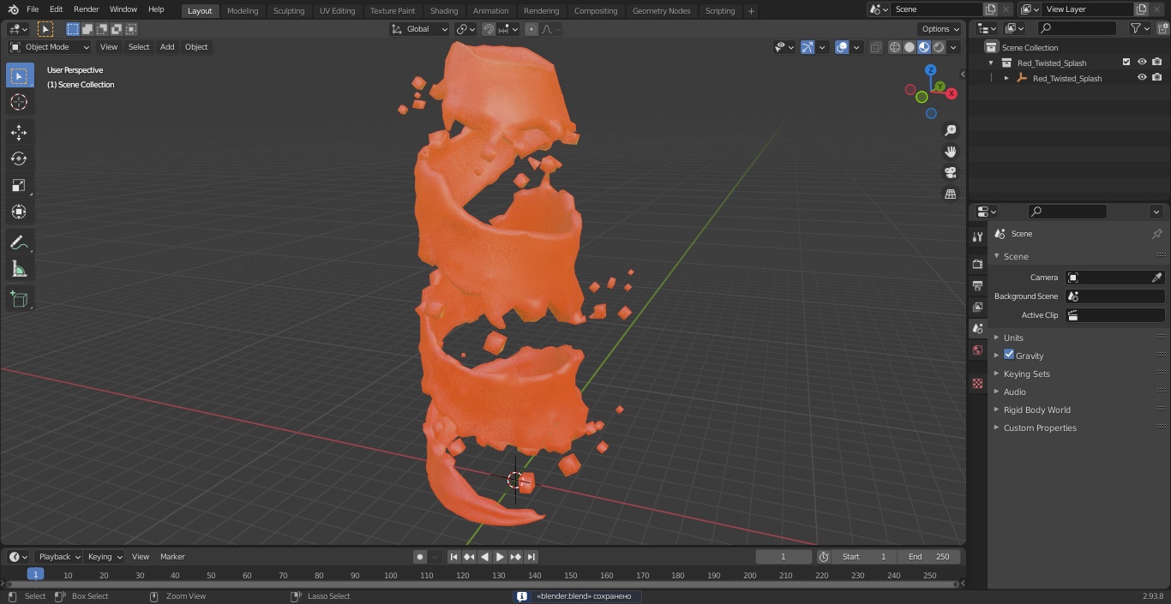Hide Red_Twisted_Splash armature object eye

[x=1142, y=78]
